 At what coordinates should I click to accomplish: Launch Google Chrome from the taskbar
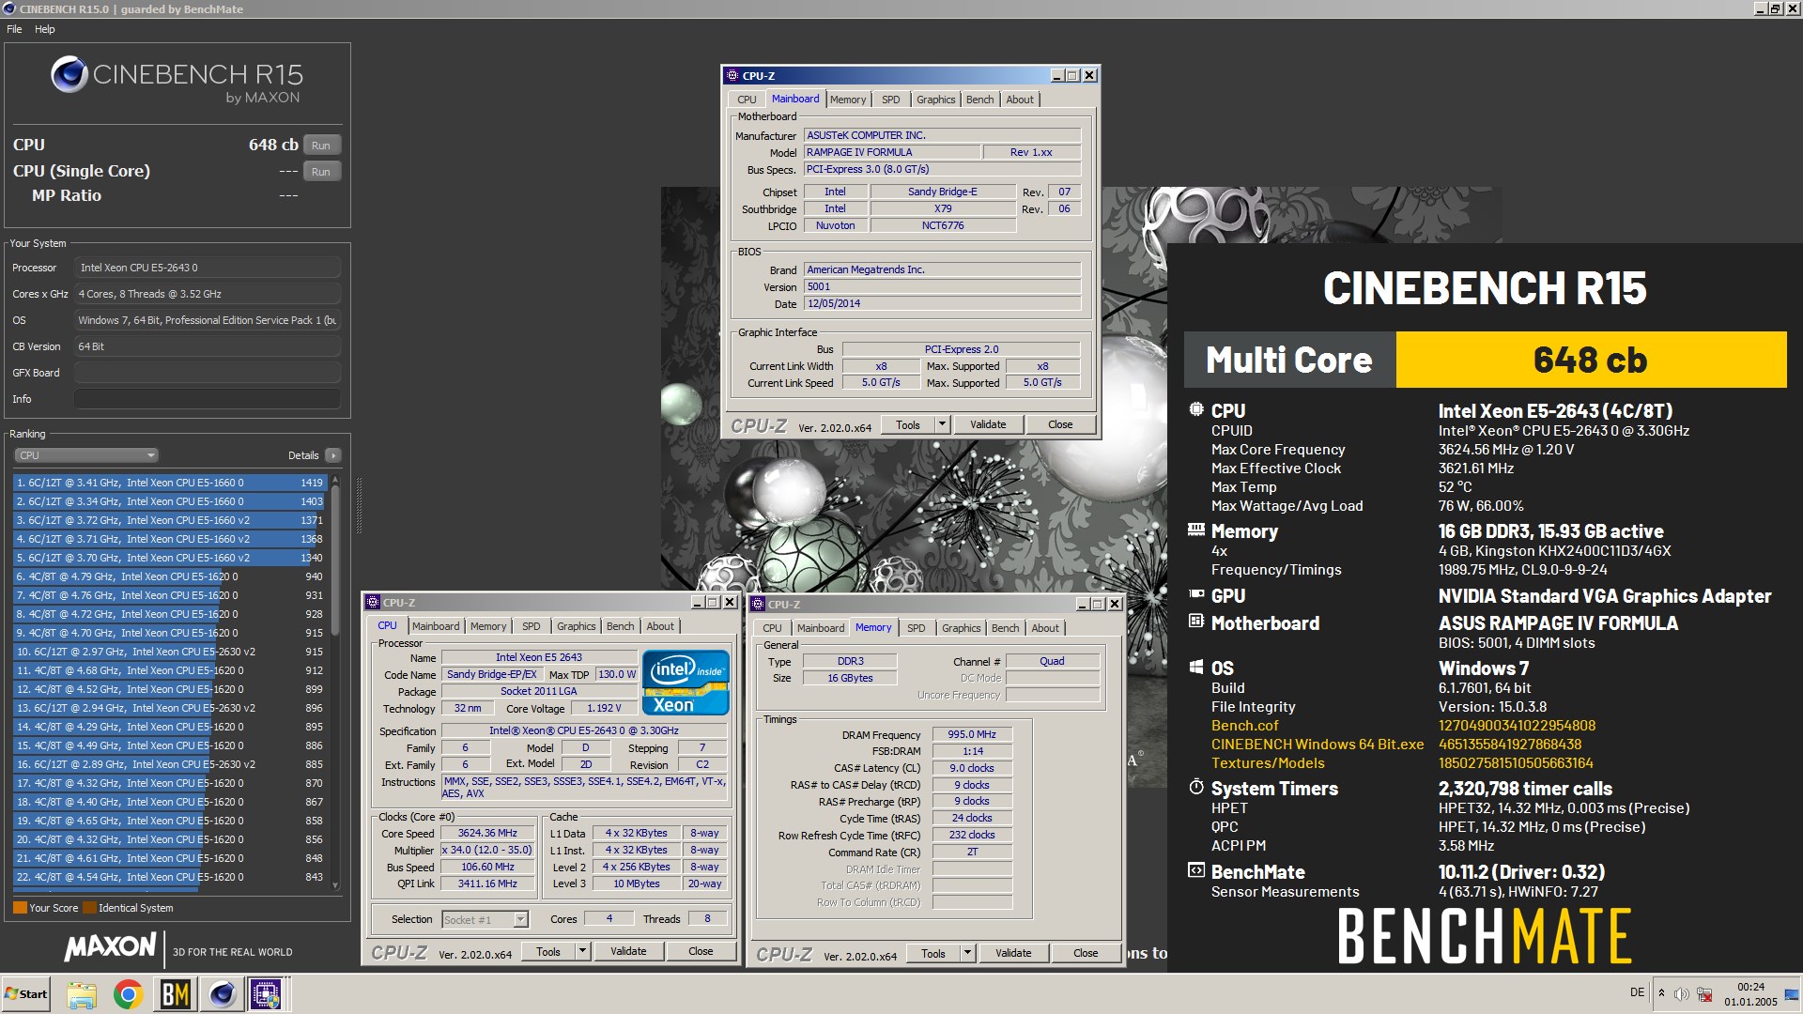tap(129, 994)
